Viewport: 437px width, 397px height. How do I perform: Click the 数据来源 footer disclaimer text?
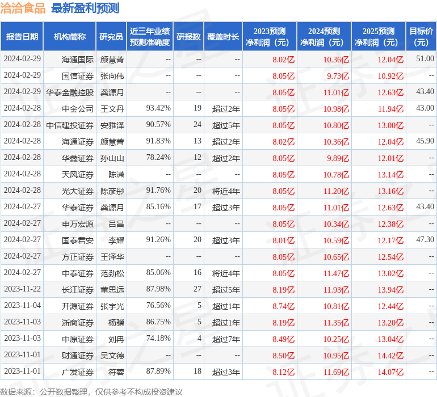91,392
